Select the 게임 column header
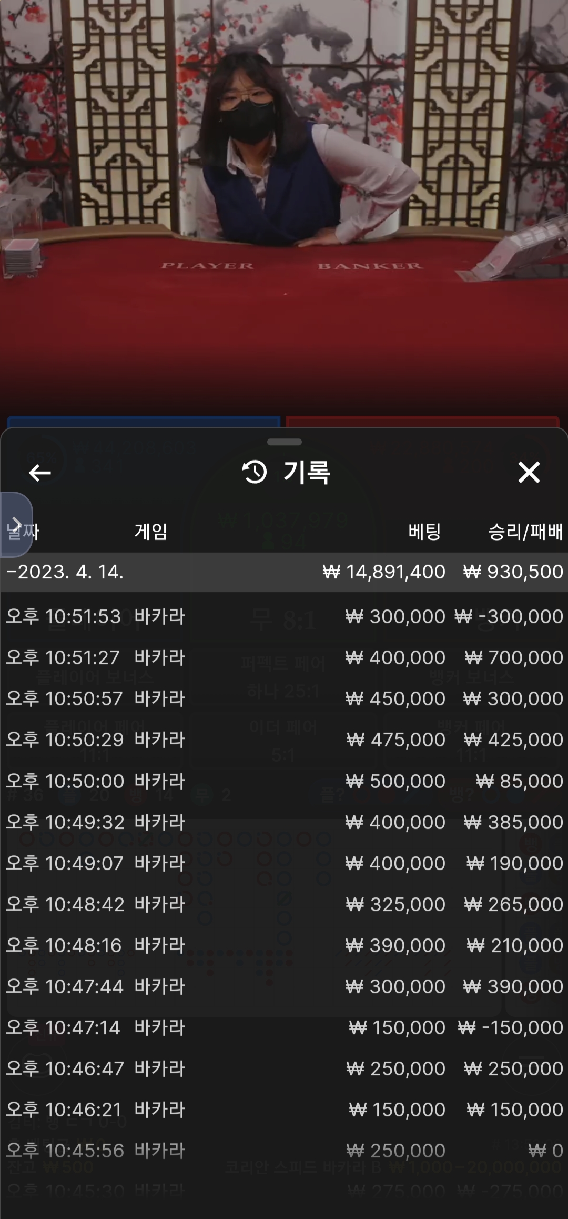Screen dimensions: 568x1219 [150, 532]
